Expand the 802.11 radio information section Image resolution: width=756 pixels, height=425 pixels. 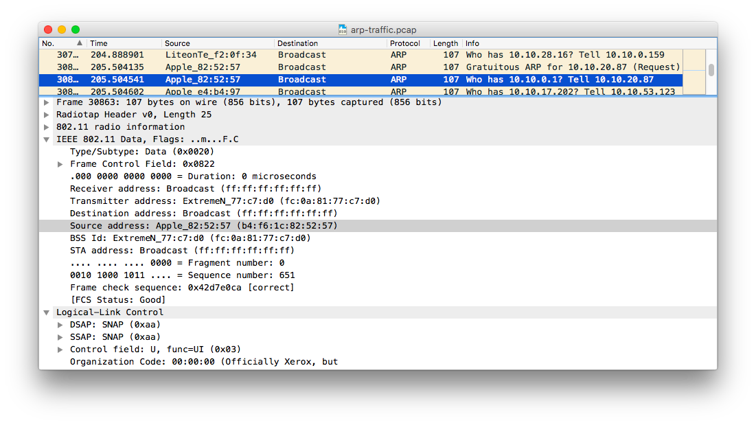tap(46, 127)
